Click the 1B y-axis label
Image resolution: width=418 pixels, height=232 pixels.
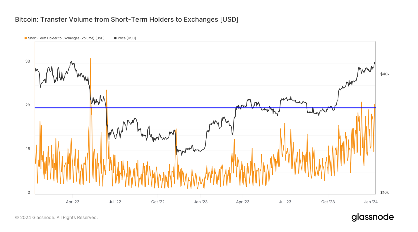coord(28,149)
